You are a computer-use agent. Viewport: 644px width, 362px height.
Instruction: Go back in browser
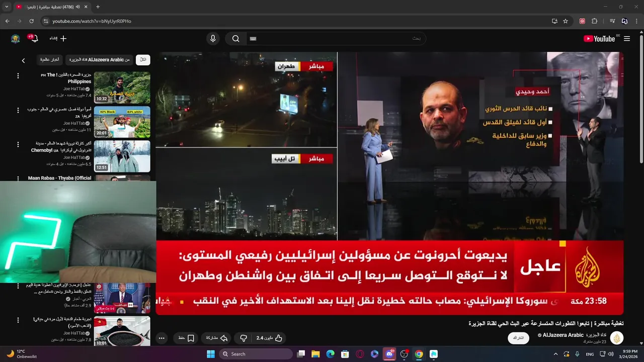pyautogui.click(x=7, y=21)
